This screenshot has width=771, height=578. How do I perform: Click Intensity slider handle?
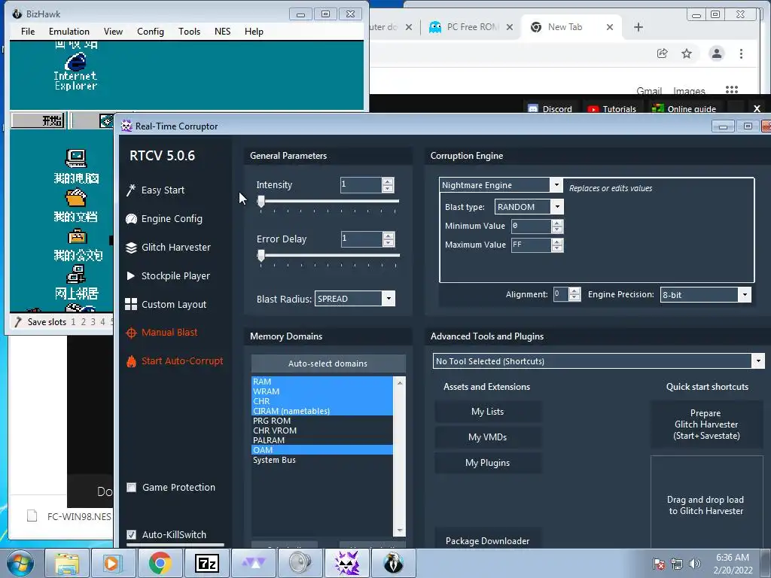coord(261,201)
